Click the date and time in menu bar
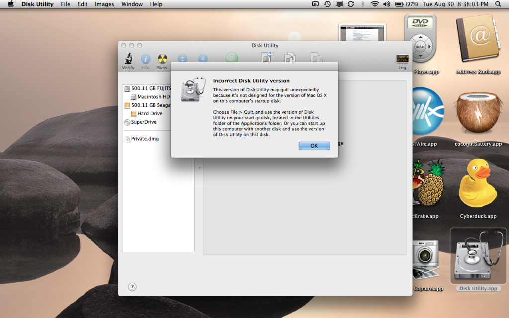 [x=455, y=4]
